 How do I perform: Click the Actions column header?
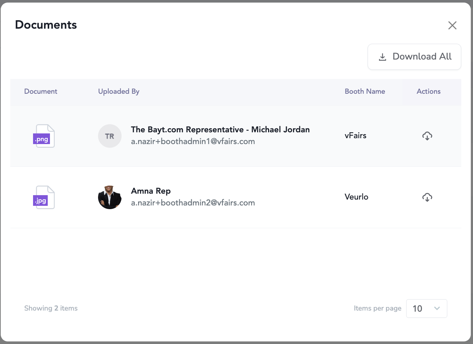428,92
